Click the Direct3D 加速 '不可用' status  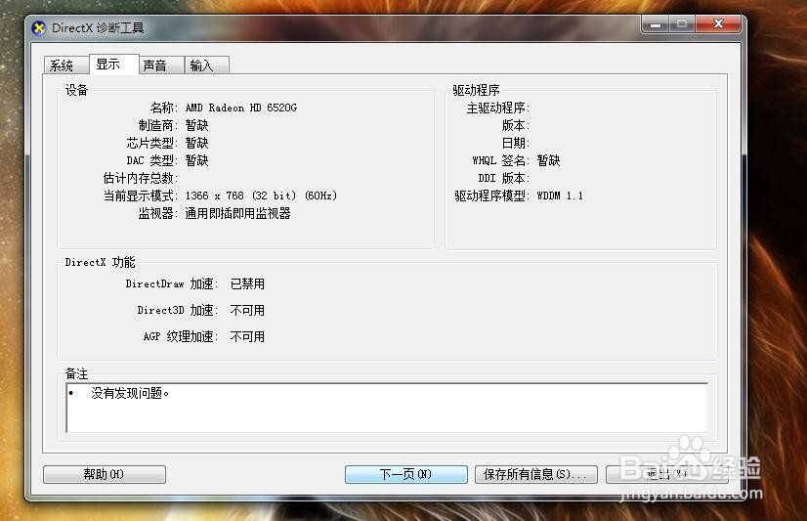247,310
